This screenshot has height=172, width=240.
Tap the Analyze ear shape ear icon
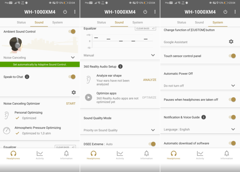(x=88, y=80)
